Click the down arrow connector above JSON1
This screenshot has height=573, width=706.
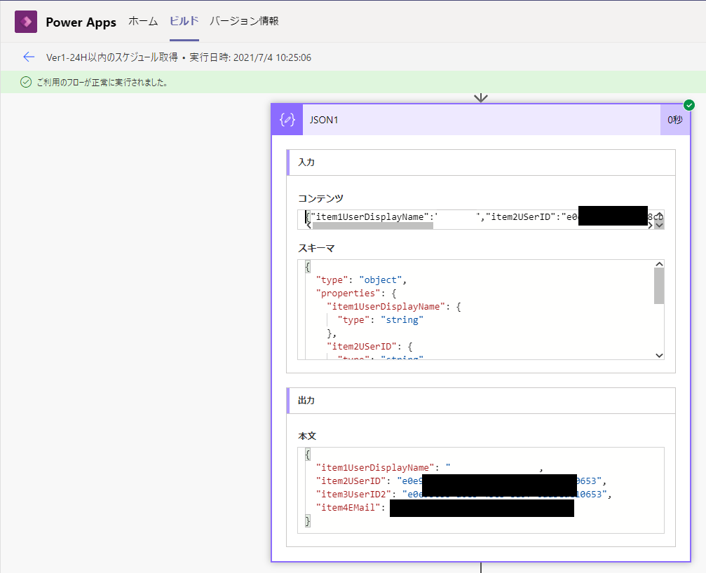coord(481,97)
